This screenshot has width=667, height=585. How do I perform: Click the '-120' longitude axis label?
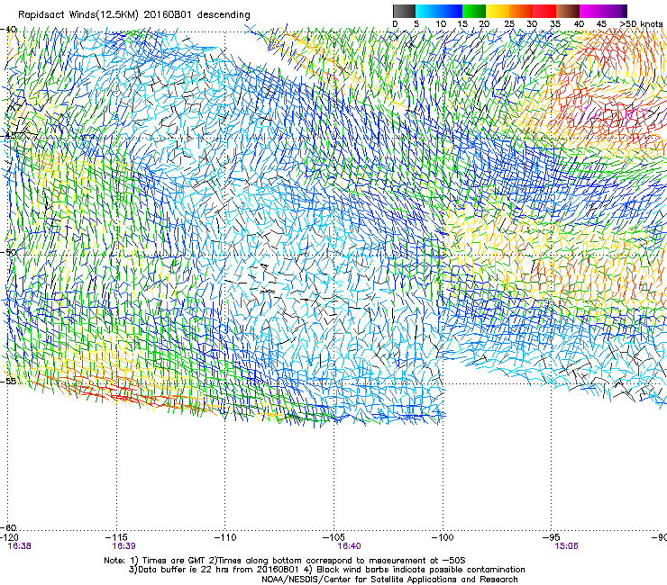pos(9,537)
